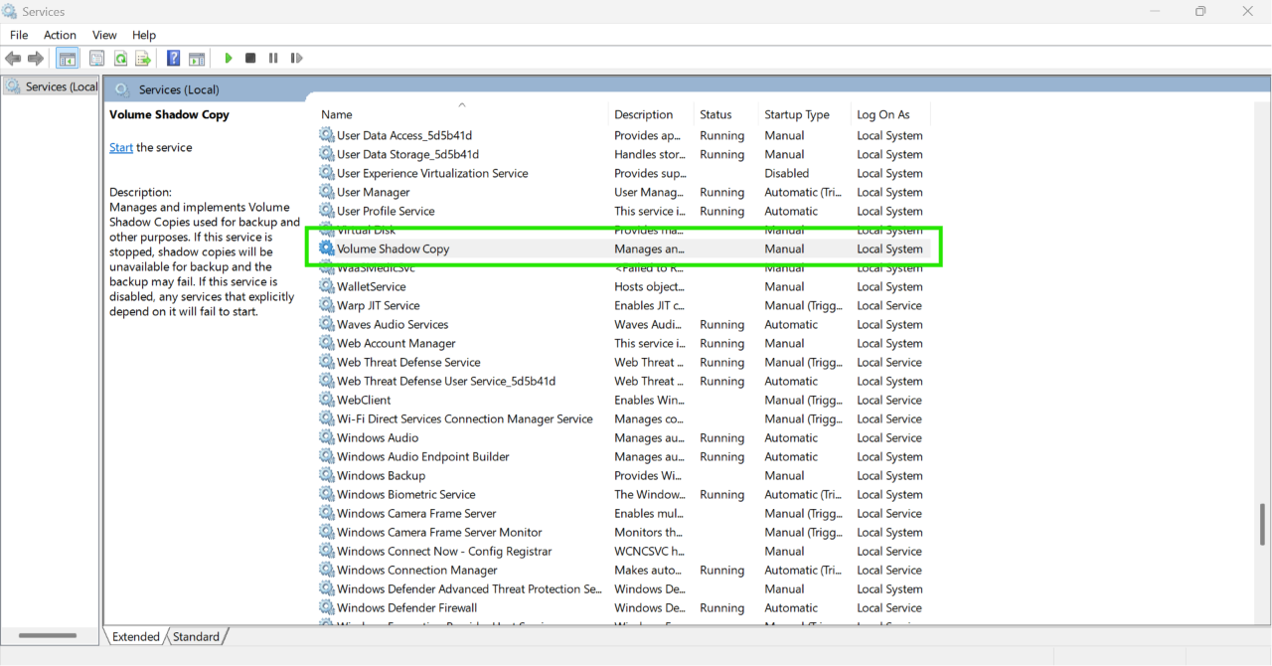The image size is (1272, 666).
Task: Click gear icon beside Windows Defender Firewall
Action: click(326, 607)
